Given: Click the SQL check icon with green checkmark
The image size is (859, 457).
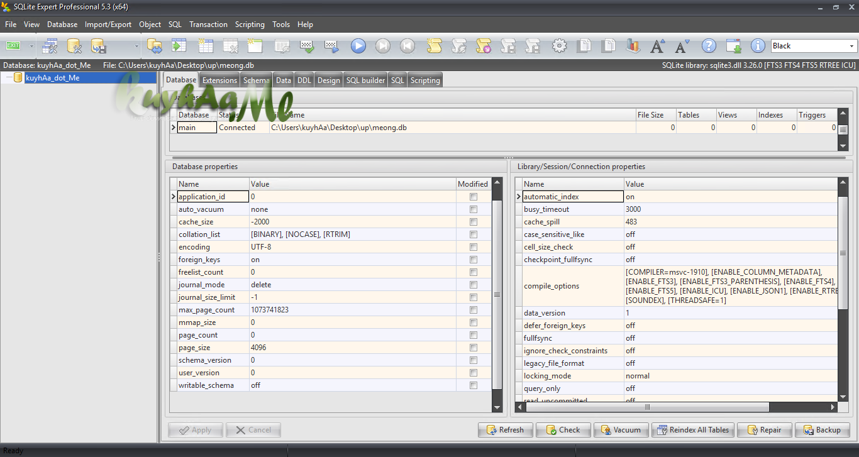Looking at the screenshot, I should click(x=307, y=46).
